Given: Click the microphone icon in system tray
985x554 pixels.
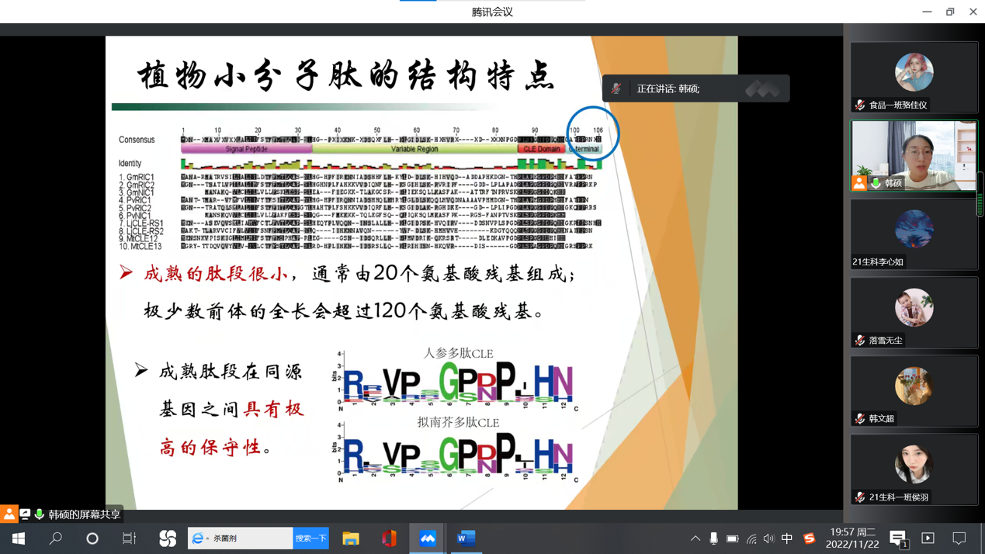Looking at the screenshot, I should click(713, 538).
